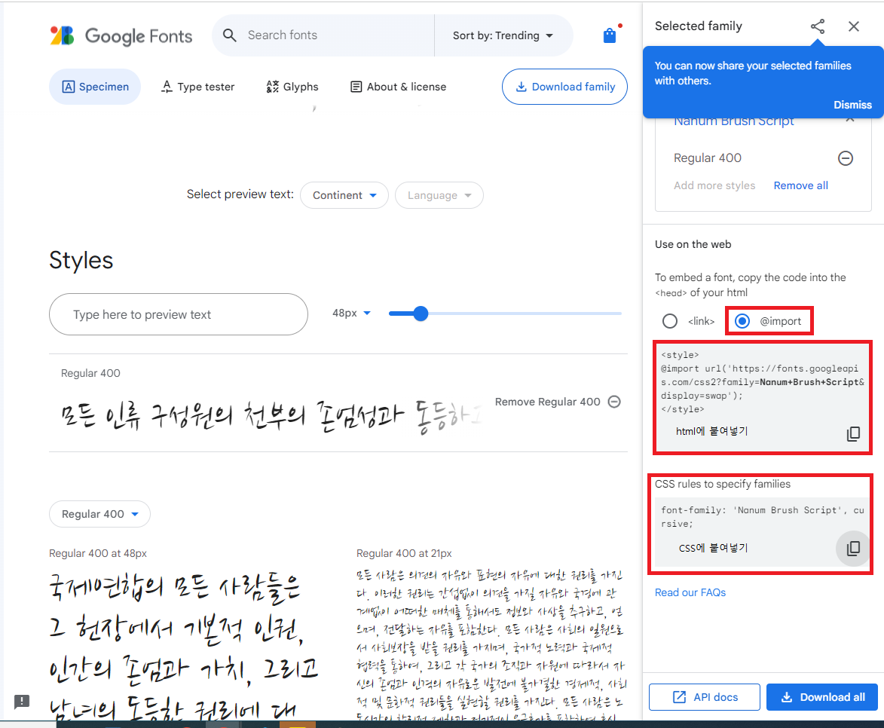Click the share icon in Selected family
This screenshot has height=728, width=884.
[x=818, y=26]
